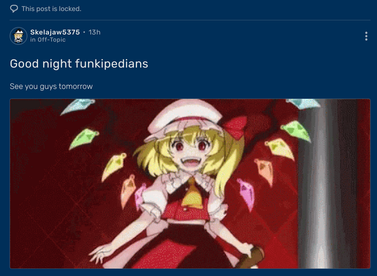
Task: Click the This post is locked notice
Action: [51, 8]
